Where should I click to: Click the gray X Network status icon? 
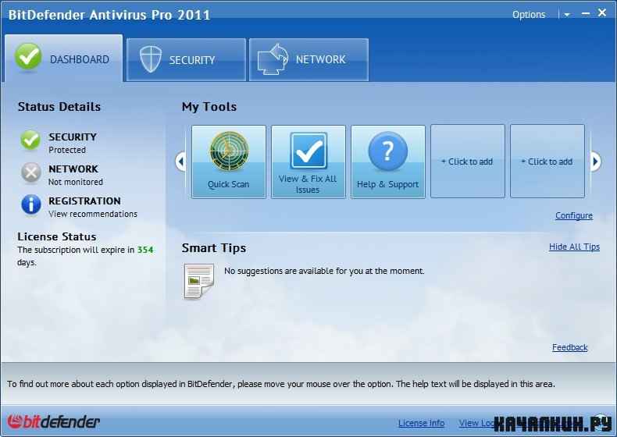(x=30, y=172)
